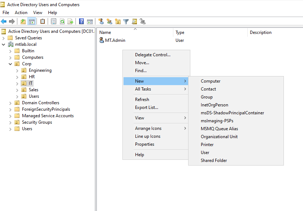Click the Paste clipboard toolbar icon
The width and height of the screenshot is (303, 211).
point(43,21)
